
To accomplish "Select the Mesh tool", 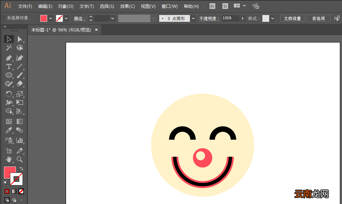I will click(9, 121).
